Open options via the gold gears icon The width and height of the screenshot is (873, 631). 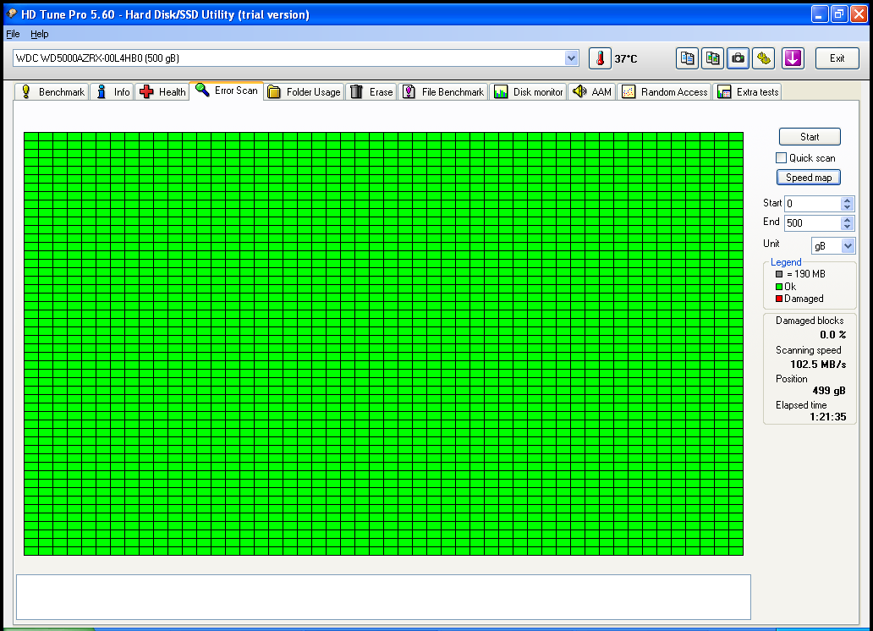764,58
